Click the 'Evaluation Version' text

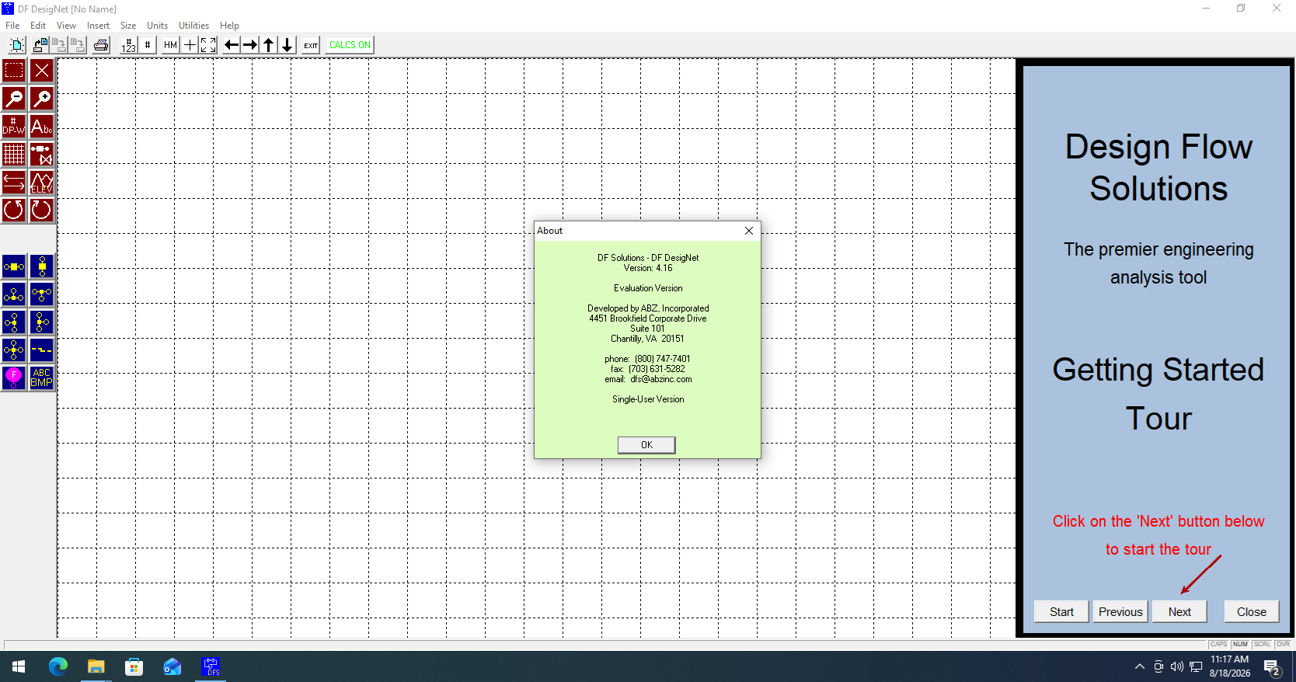648,288
